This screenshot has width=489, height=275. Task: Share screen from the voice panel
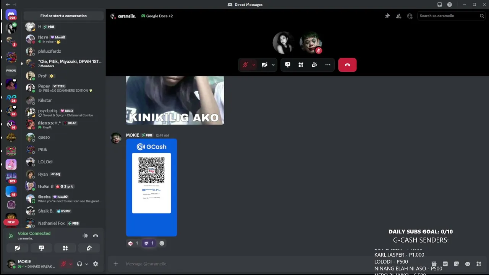click(41, 248)
